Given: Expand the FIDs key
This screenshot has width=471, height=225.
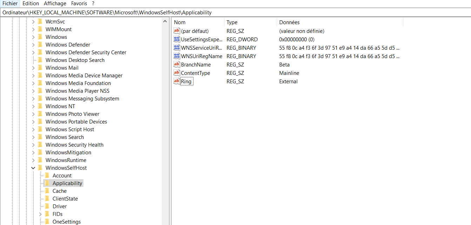Looking at the screenshot, I should (40, 214).
